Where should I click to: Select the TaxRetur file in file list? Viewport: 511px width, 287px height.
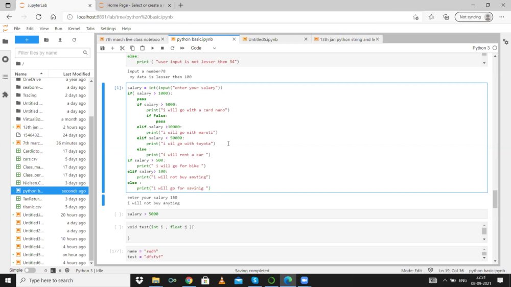51,199
